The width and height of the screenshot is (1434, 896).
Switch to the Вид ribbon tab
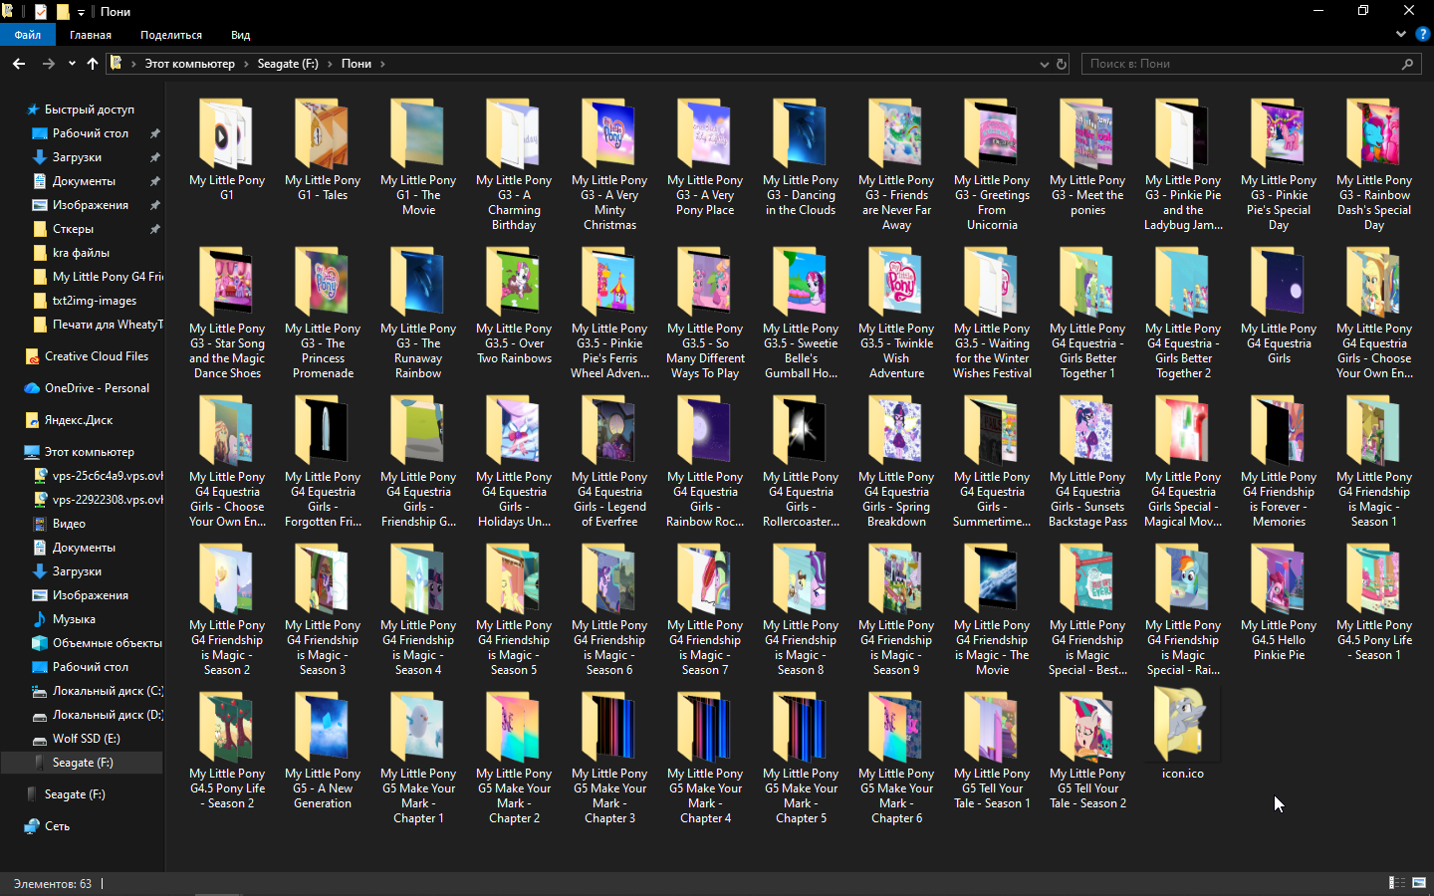click(241, 35)
